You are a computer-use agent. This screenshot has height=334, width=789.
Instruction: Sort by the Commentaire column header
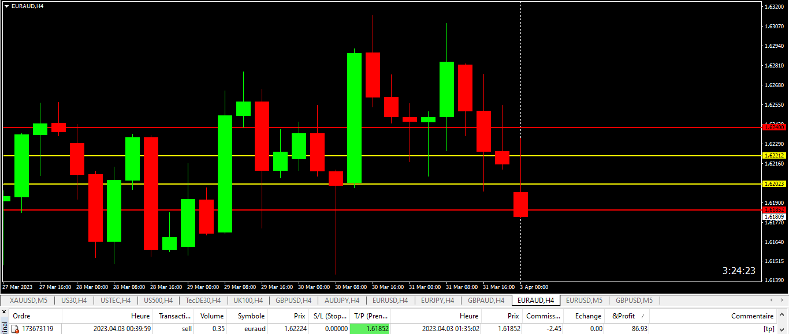(751, 316)
